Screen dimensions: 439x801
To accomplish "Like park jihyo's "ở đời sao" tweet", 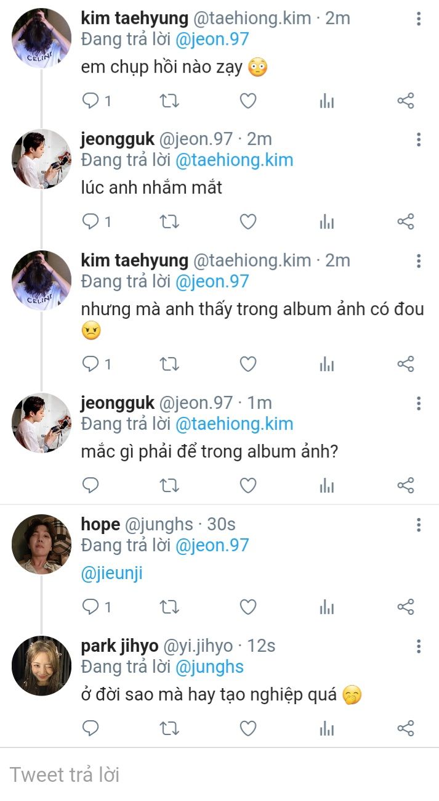I will [248, 728].
